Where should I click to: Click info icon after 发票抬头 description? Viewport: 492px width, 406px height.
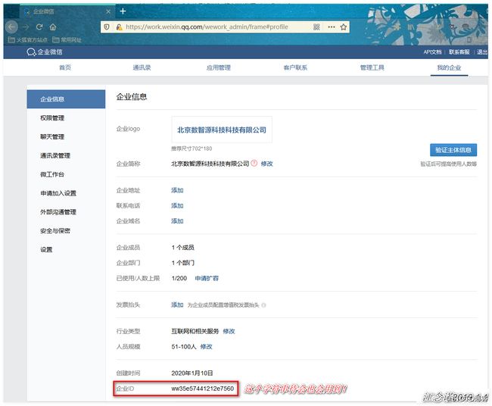263,305
